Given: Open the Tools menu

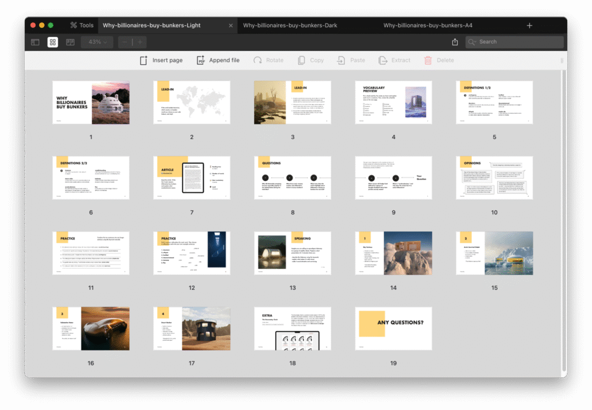Looking at the screenshot, I should (82, 25).
